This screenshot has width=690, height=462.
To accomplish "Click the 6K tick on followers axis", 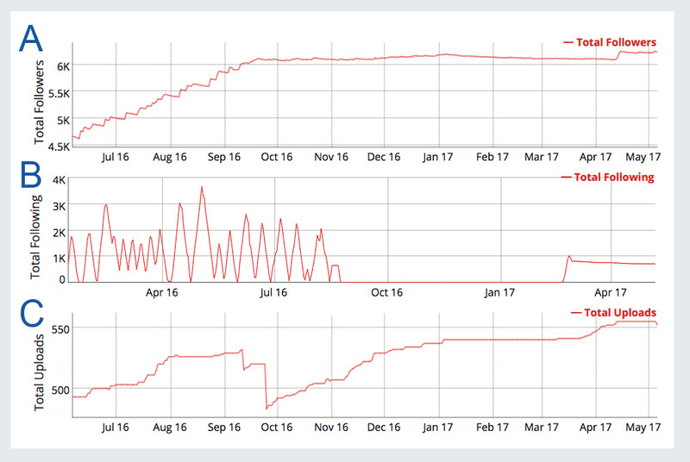I will 63,67.
